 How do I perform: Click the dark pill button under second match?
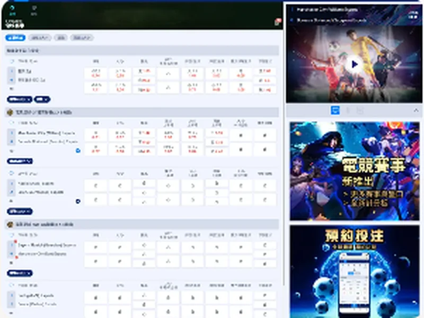click(x=20, y=162)
